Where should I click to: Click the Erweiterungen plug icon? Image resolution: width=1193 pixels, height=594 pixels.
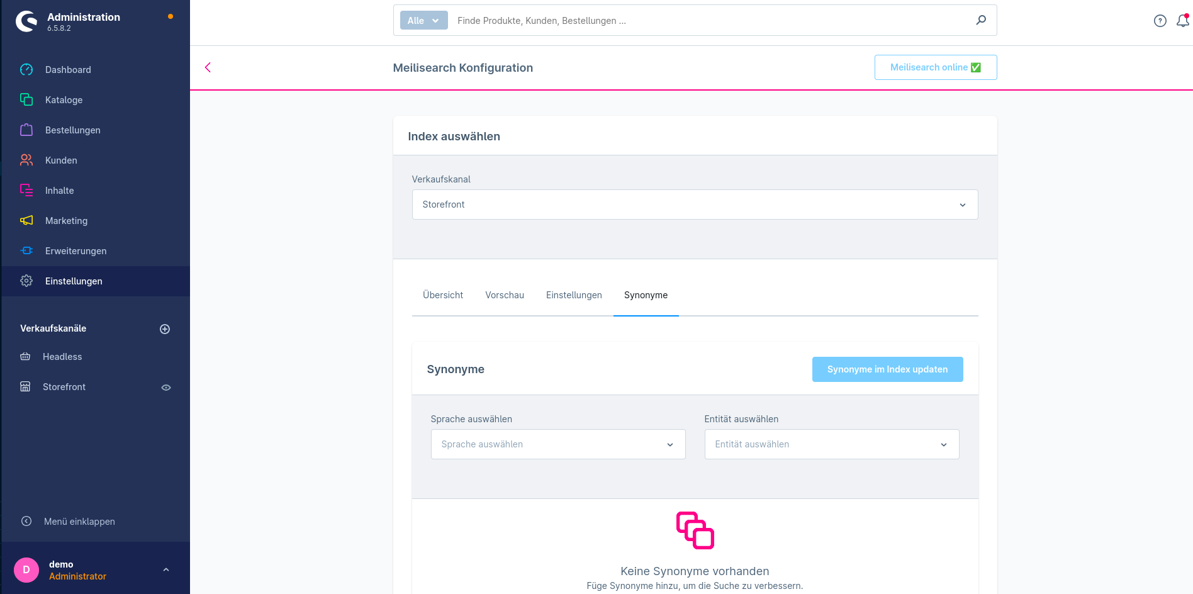[26, 251]
